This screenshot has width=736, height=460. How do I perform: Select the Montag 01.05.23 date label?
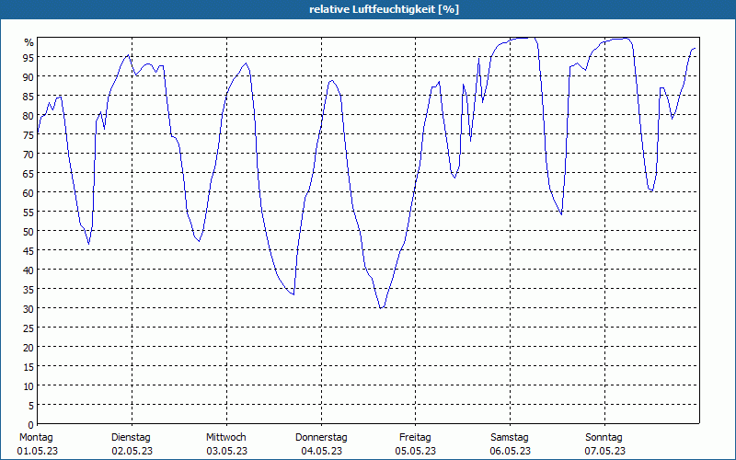click(37, 444)
